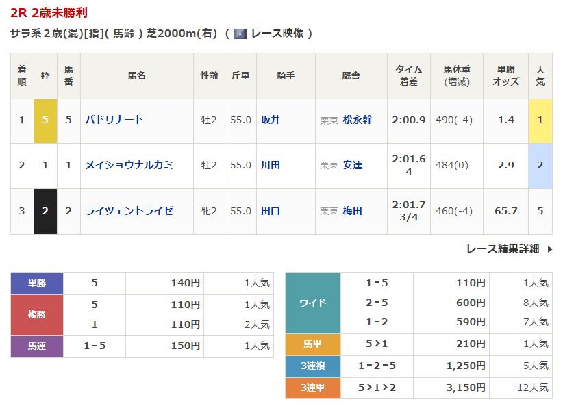Click the orange 3連単 label
The height and width of the screenshot is (406, 563).
pos(313,388)
